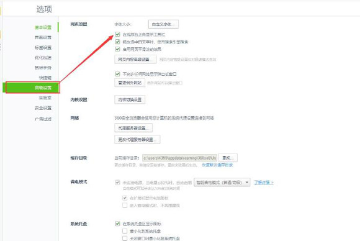The height and width of the screenshot is (241, 360).
Task: Toggle the smooth page scrolling checkbox
Action: point(117,49)
